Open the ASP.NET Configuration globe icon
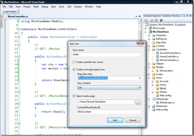Image resolution: width=194 pixels, height=136 pixels. click(161, 20)
